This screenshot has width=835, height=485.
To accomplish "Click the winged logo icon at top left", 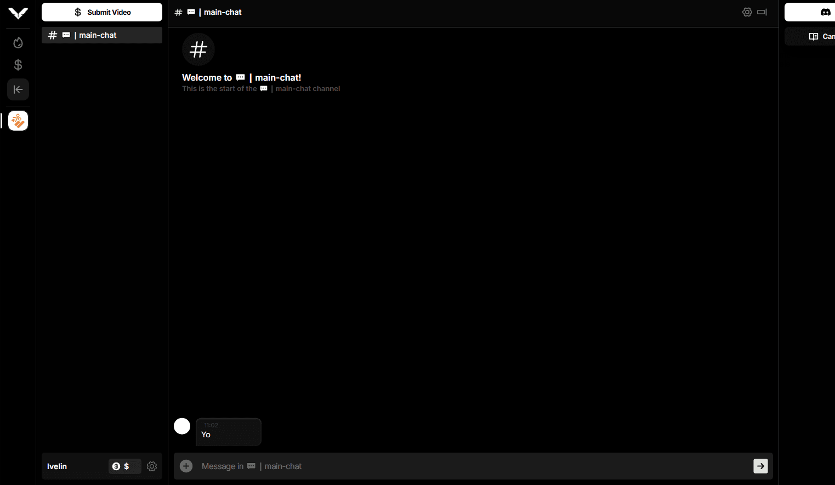I will [x=18, y=13].
